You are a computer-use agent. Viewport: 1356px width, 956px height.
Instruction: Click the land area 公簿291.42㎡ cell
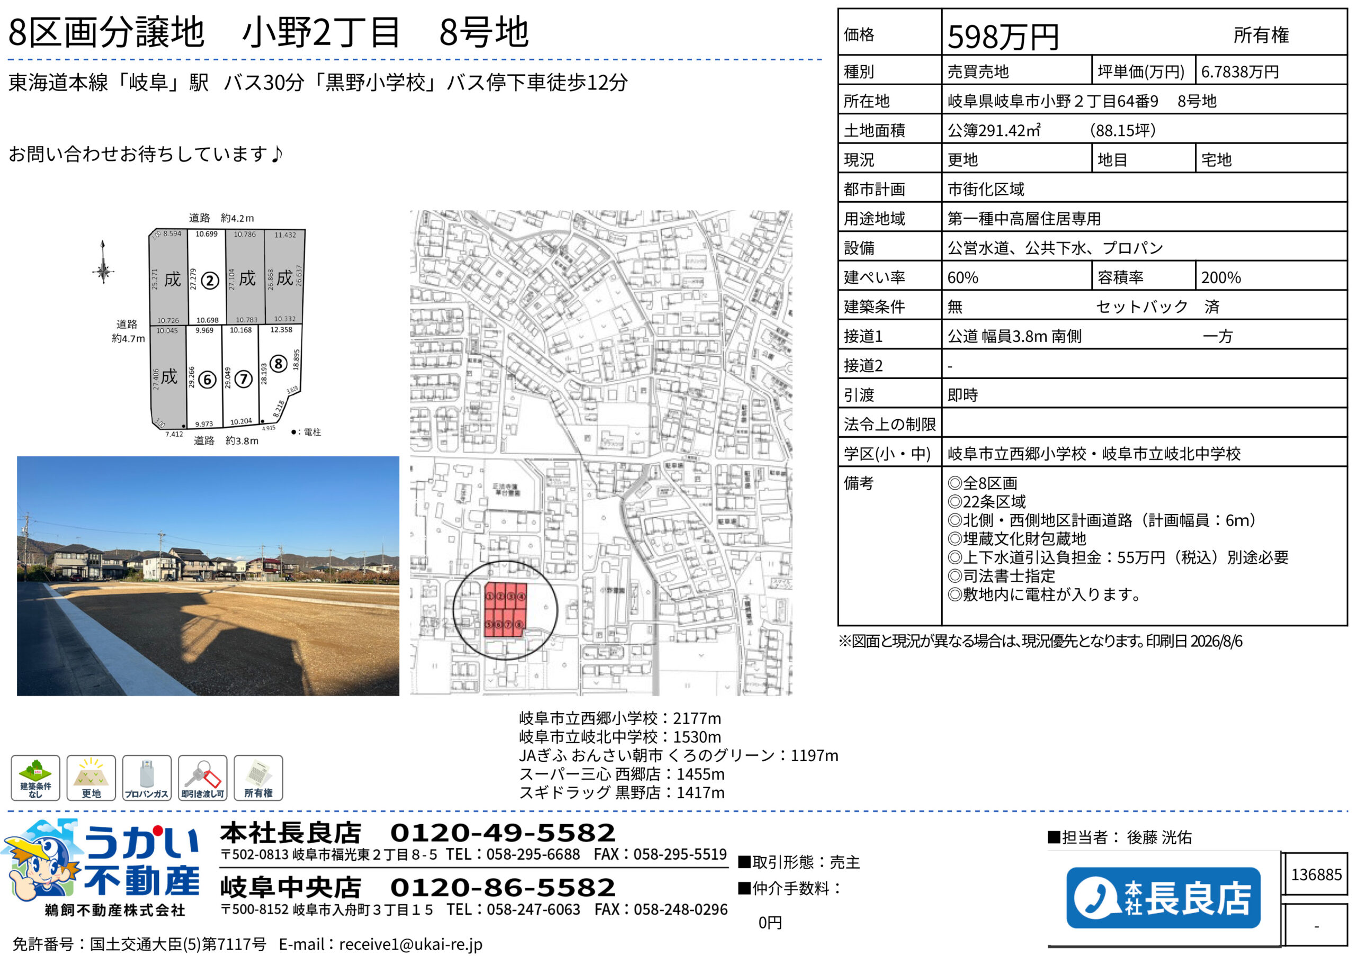[1144, 129]
